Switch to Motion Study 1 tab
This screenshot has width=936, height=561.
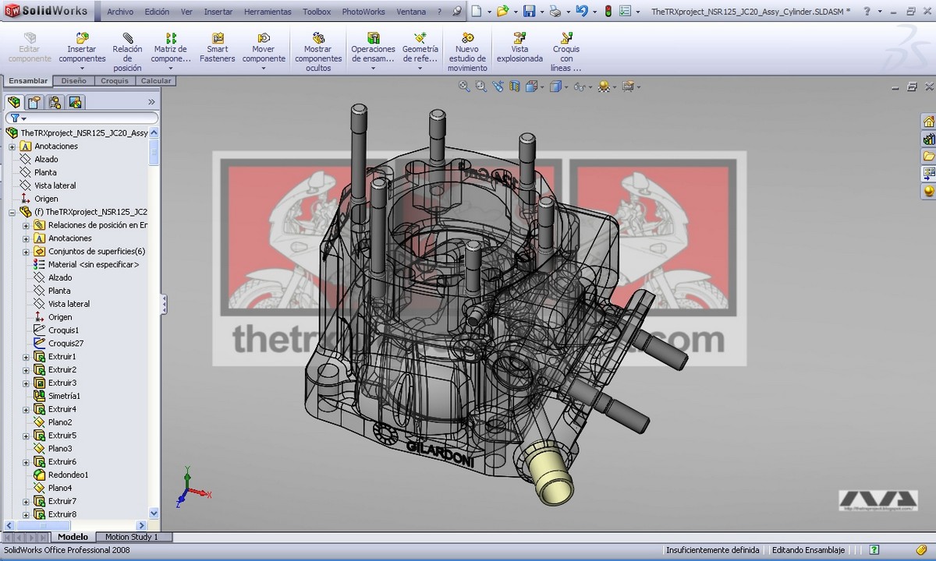click(x=132, y=537)
